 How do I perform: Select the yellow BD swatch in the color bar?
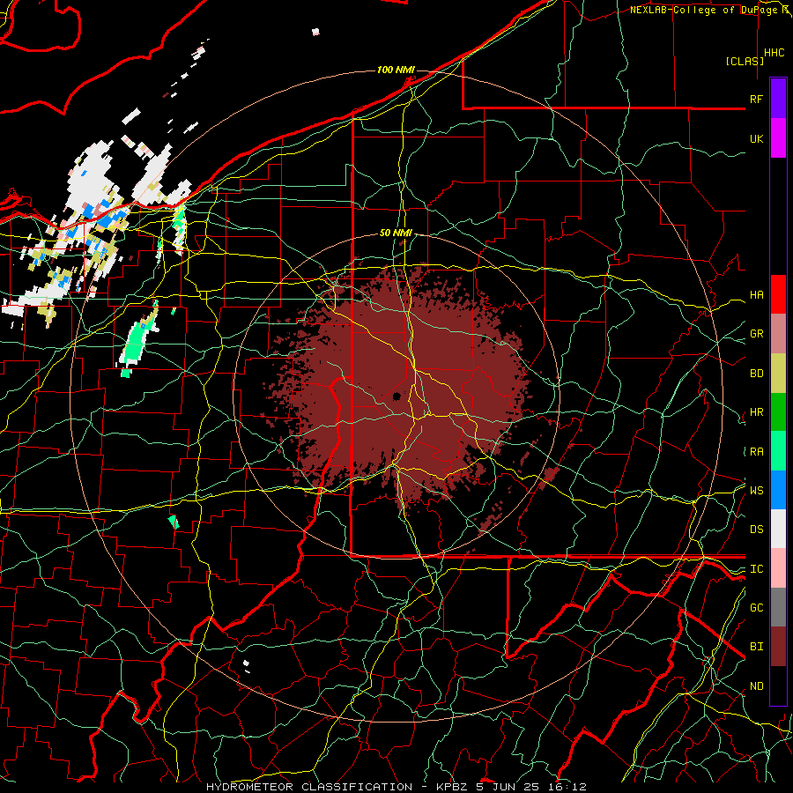778,374
